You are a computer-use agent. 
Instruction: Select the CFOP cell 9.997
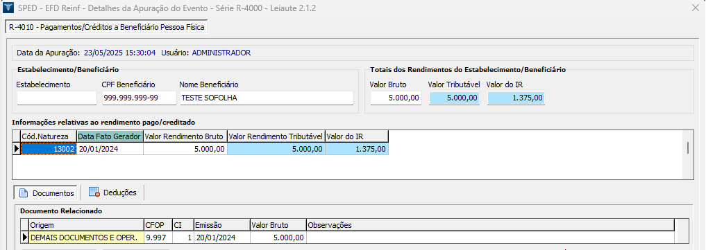158,238
